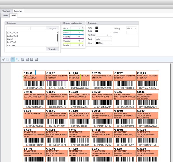173x162 pixels.
Task: Click the Hoogte stepper arrows
Action: coord(82,41)
